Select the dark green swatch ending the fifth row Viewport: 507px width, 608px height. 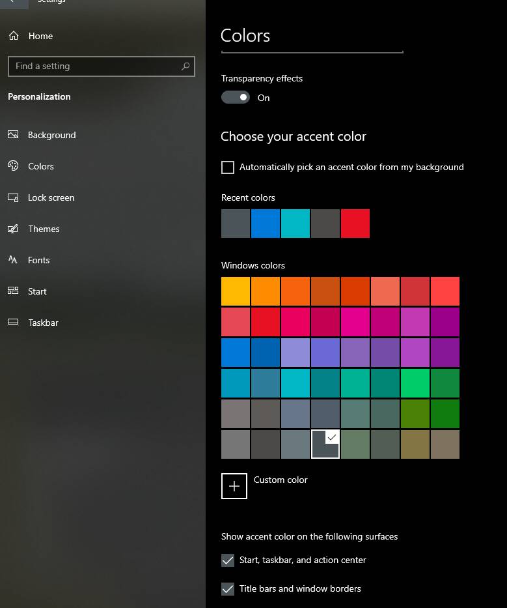coord(445,414)
